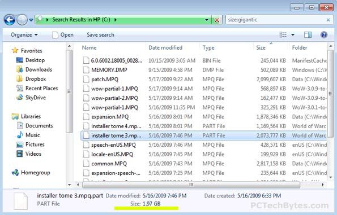Sort by the Size column header

(x=261, y=47)
